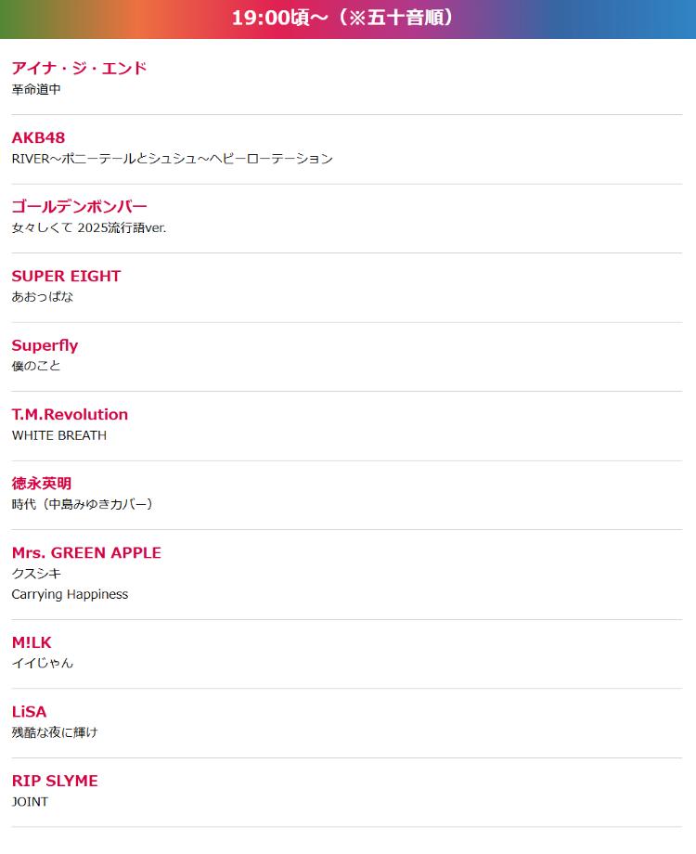Open the Mrs. GREEN APPLE link
The height and width of the screenshot is (854, 696).
click(86, 552)
